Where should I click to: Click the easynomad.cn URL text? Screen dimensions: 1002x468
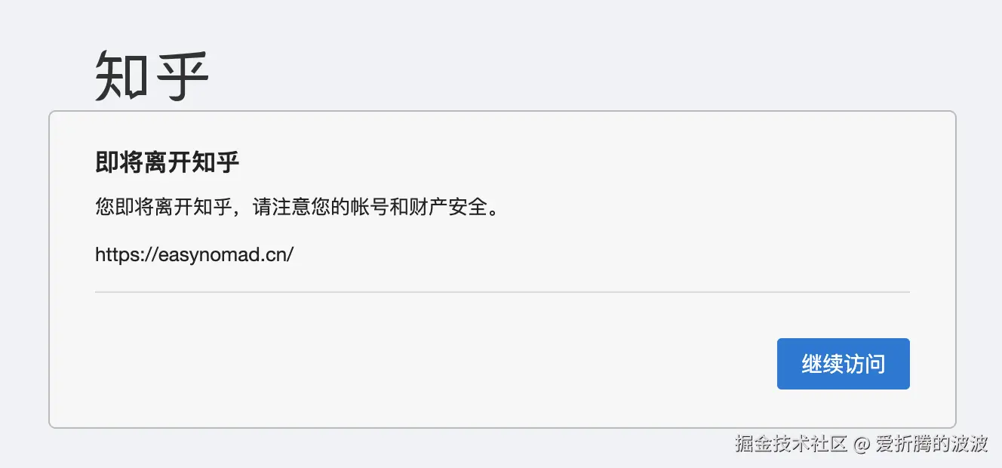click(x=194, y=254)
